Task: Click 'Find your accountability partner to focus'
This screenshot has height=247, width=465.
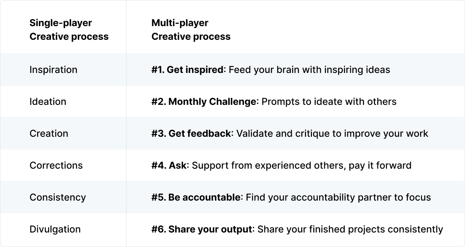Action: [338, 197]
